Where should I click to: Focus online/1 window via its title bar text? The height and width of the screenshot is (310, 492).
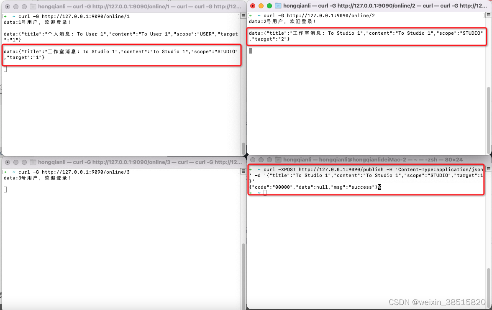point(140,7)
